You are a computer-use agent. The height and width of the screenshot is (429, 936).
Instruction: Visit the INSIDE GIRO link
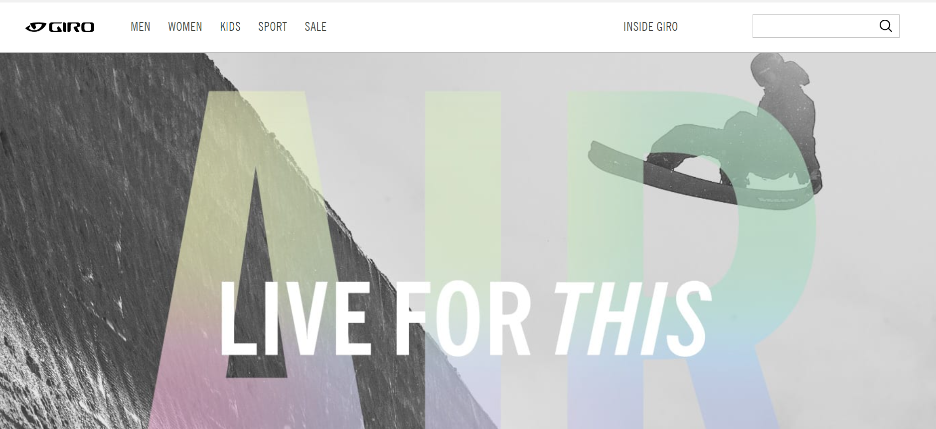coord(650,26)
